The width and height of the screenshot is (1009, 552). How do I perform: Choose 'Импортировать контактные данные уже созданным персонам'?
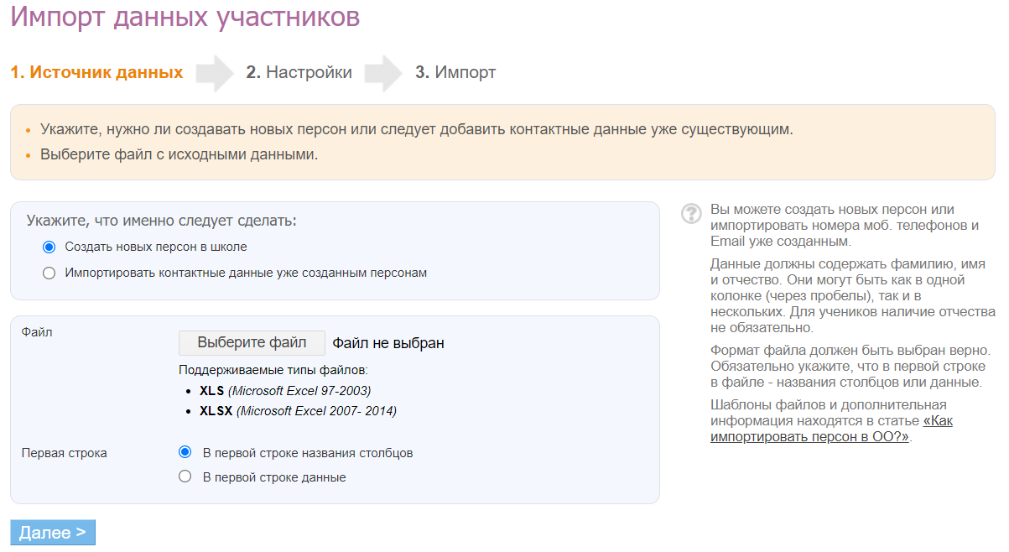click(49, 273)
